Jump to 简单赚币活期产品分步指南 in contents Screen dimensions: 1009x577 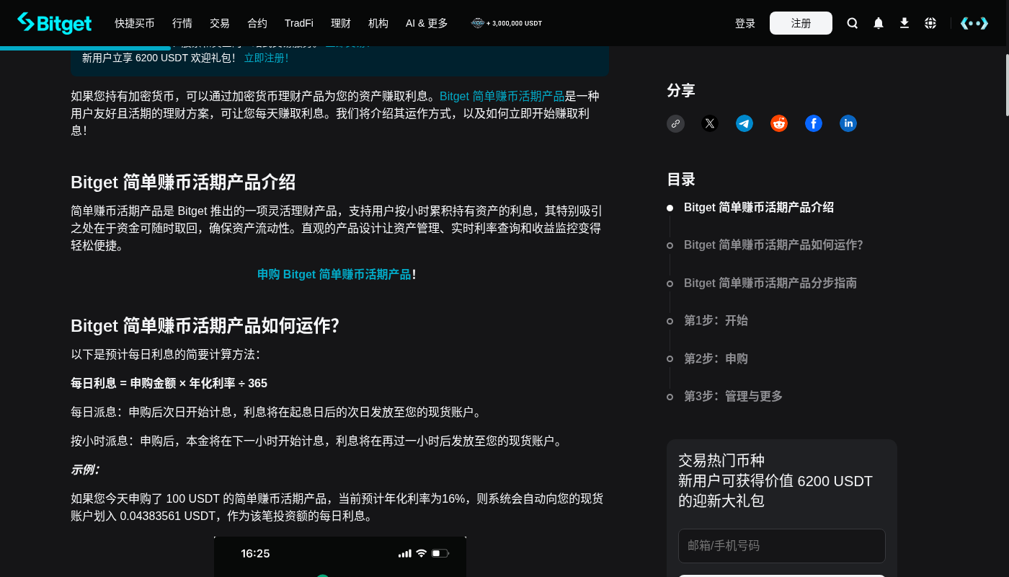(x=770, y=283)
